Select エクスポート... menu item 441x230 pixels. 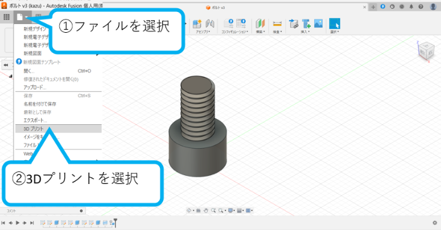35,120
